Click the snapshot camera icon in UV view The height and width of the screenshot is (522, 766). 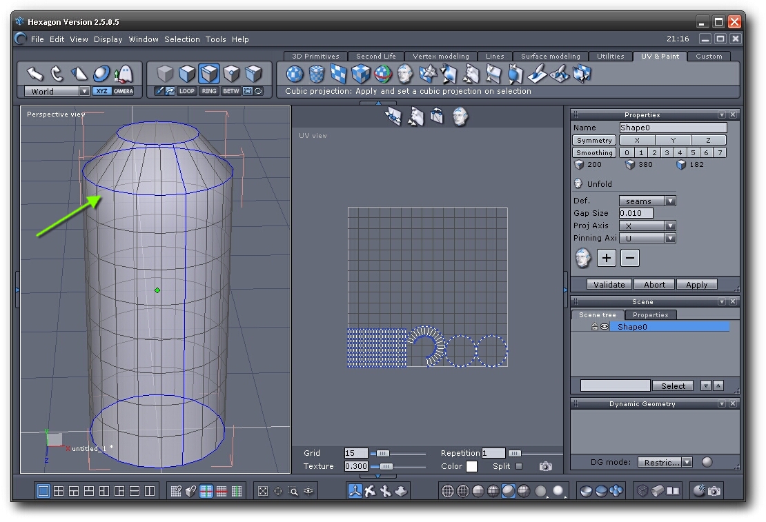pos(546,467)
